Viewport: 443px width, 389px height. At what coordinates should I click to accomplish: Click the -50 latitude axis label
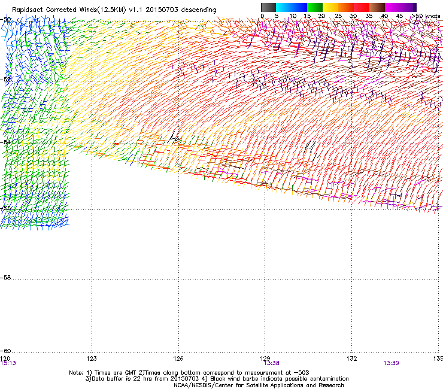tap(5, 20)
